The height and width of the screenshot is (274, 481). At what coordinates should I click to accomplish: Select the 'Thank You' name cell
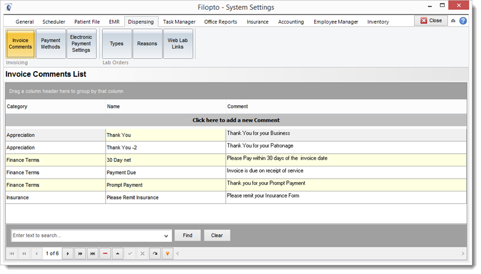click(166, 135)
